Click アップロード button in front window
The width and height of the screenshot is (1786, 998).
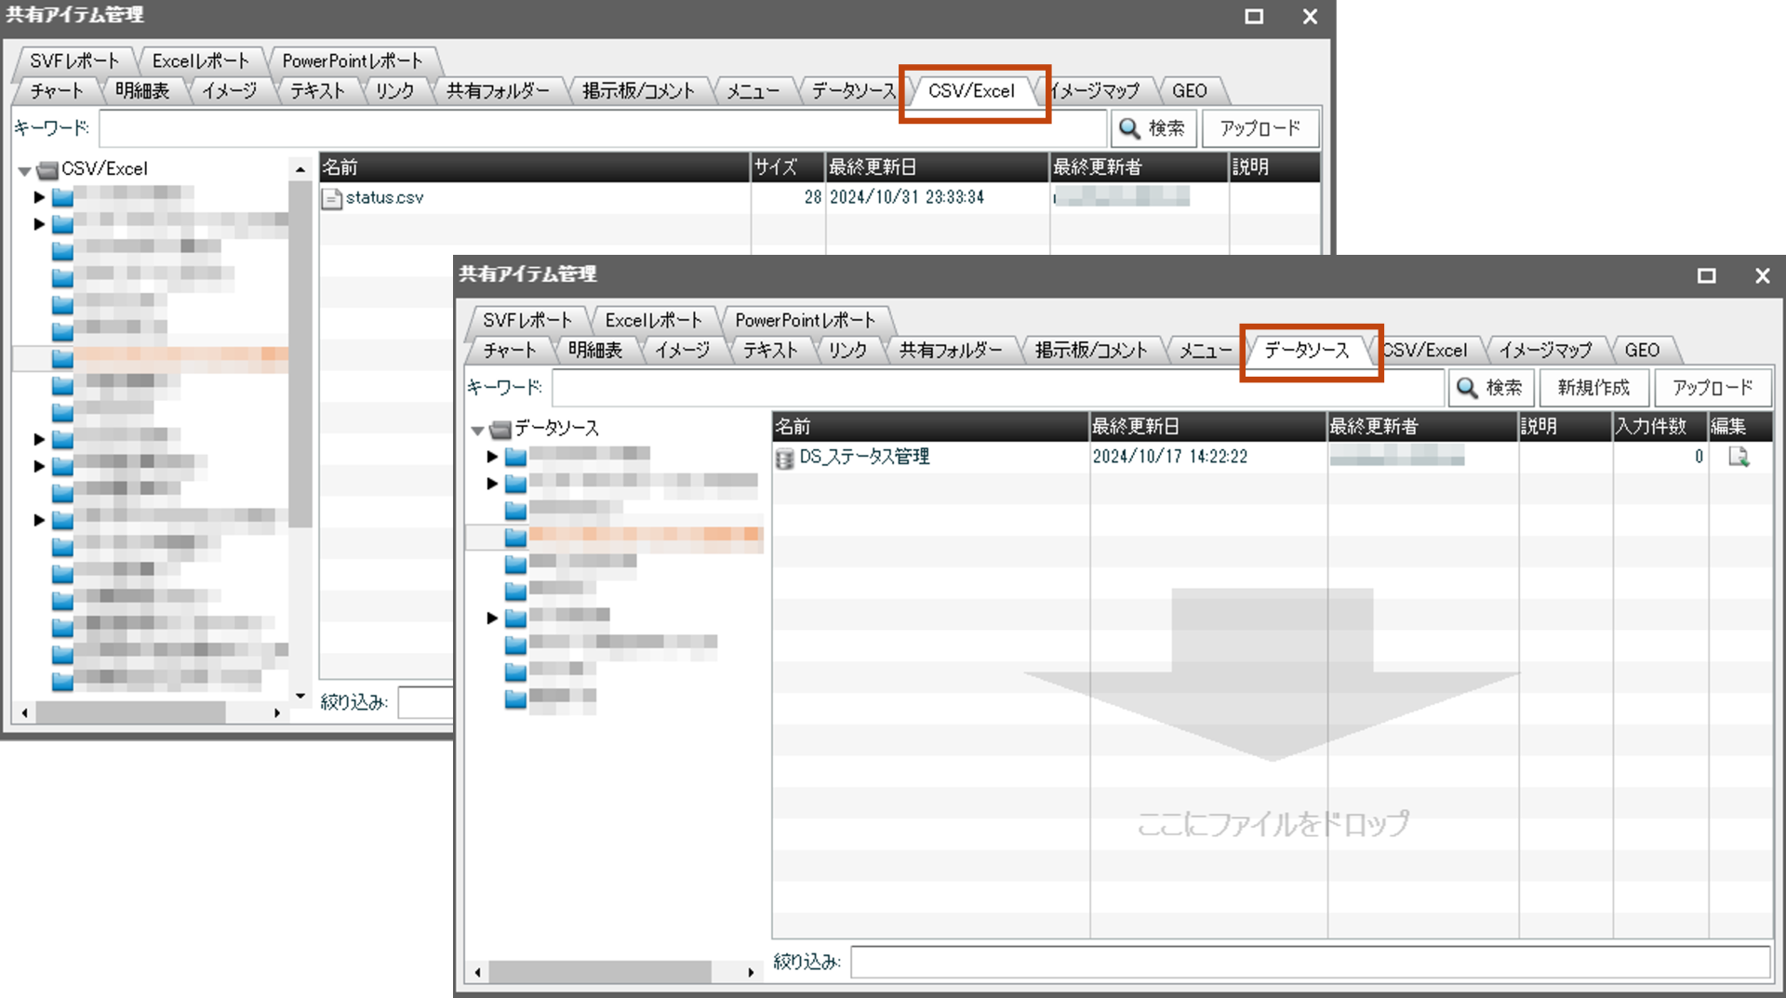click(x=1713, y=388)
